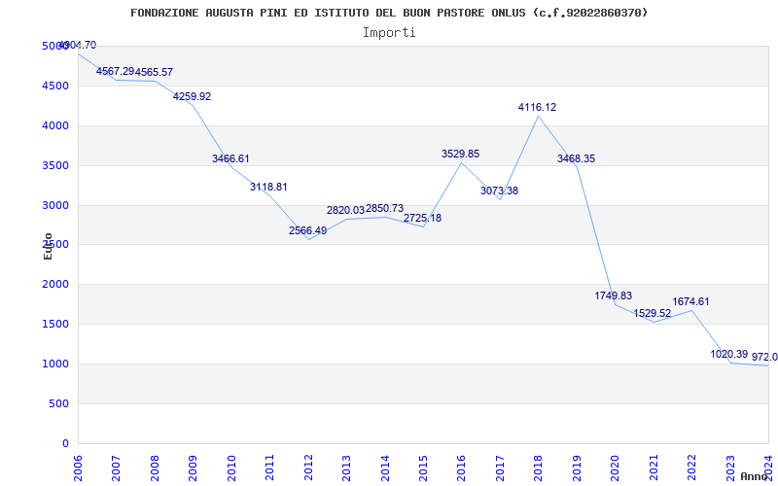This screenshot has height=486, width=778.
Task: Click x-axis year 2010
Action: point(231,469)
